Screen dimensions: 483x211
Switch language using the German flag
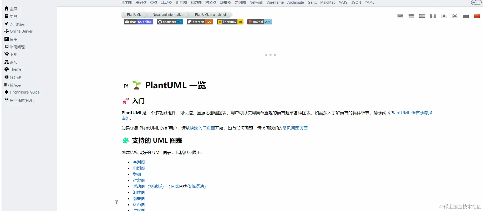(411, 16)
